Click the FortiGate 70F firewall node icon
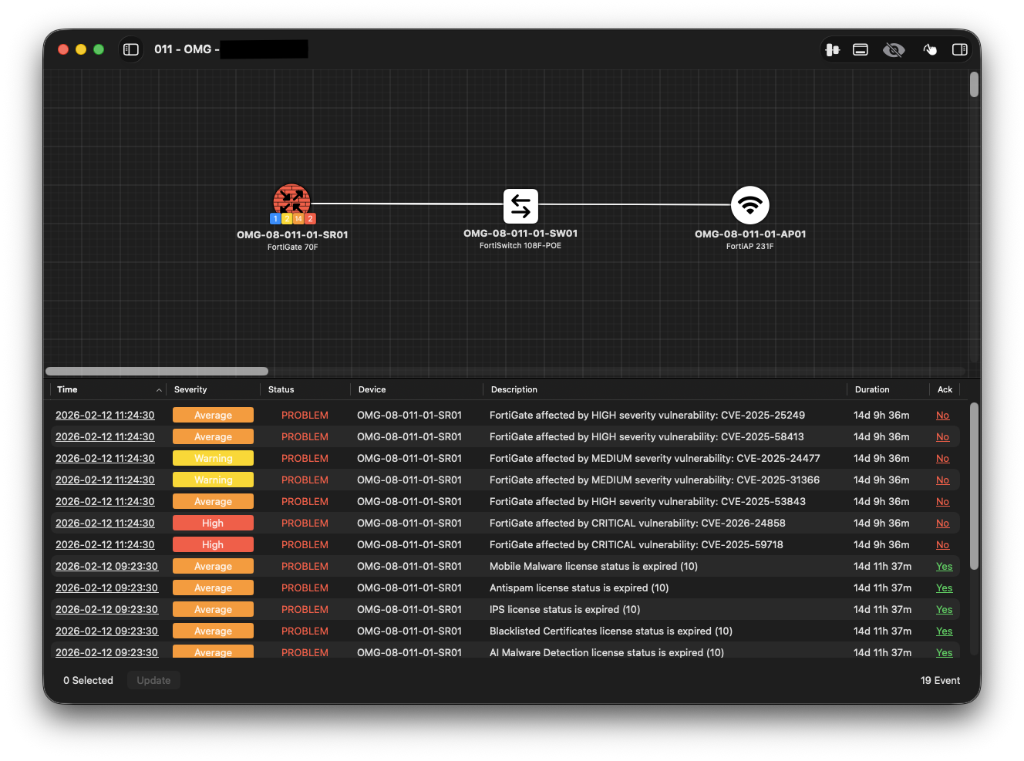 click(x=291, y=200)
